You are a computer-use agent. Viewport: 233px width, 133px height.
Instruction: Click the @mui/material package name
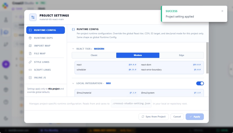pyautogui.click(x=84, y=93)
